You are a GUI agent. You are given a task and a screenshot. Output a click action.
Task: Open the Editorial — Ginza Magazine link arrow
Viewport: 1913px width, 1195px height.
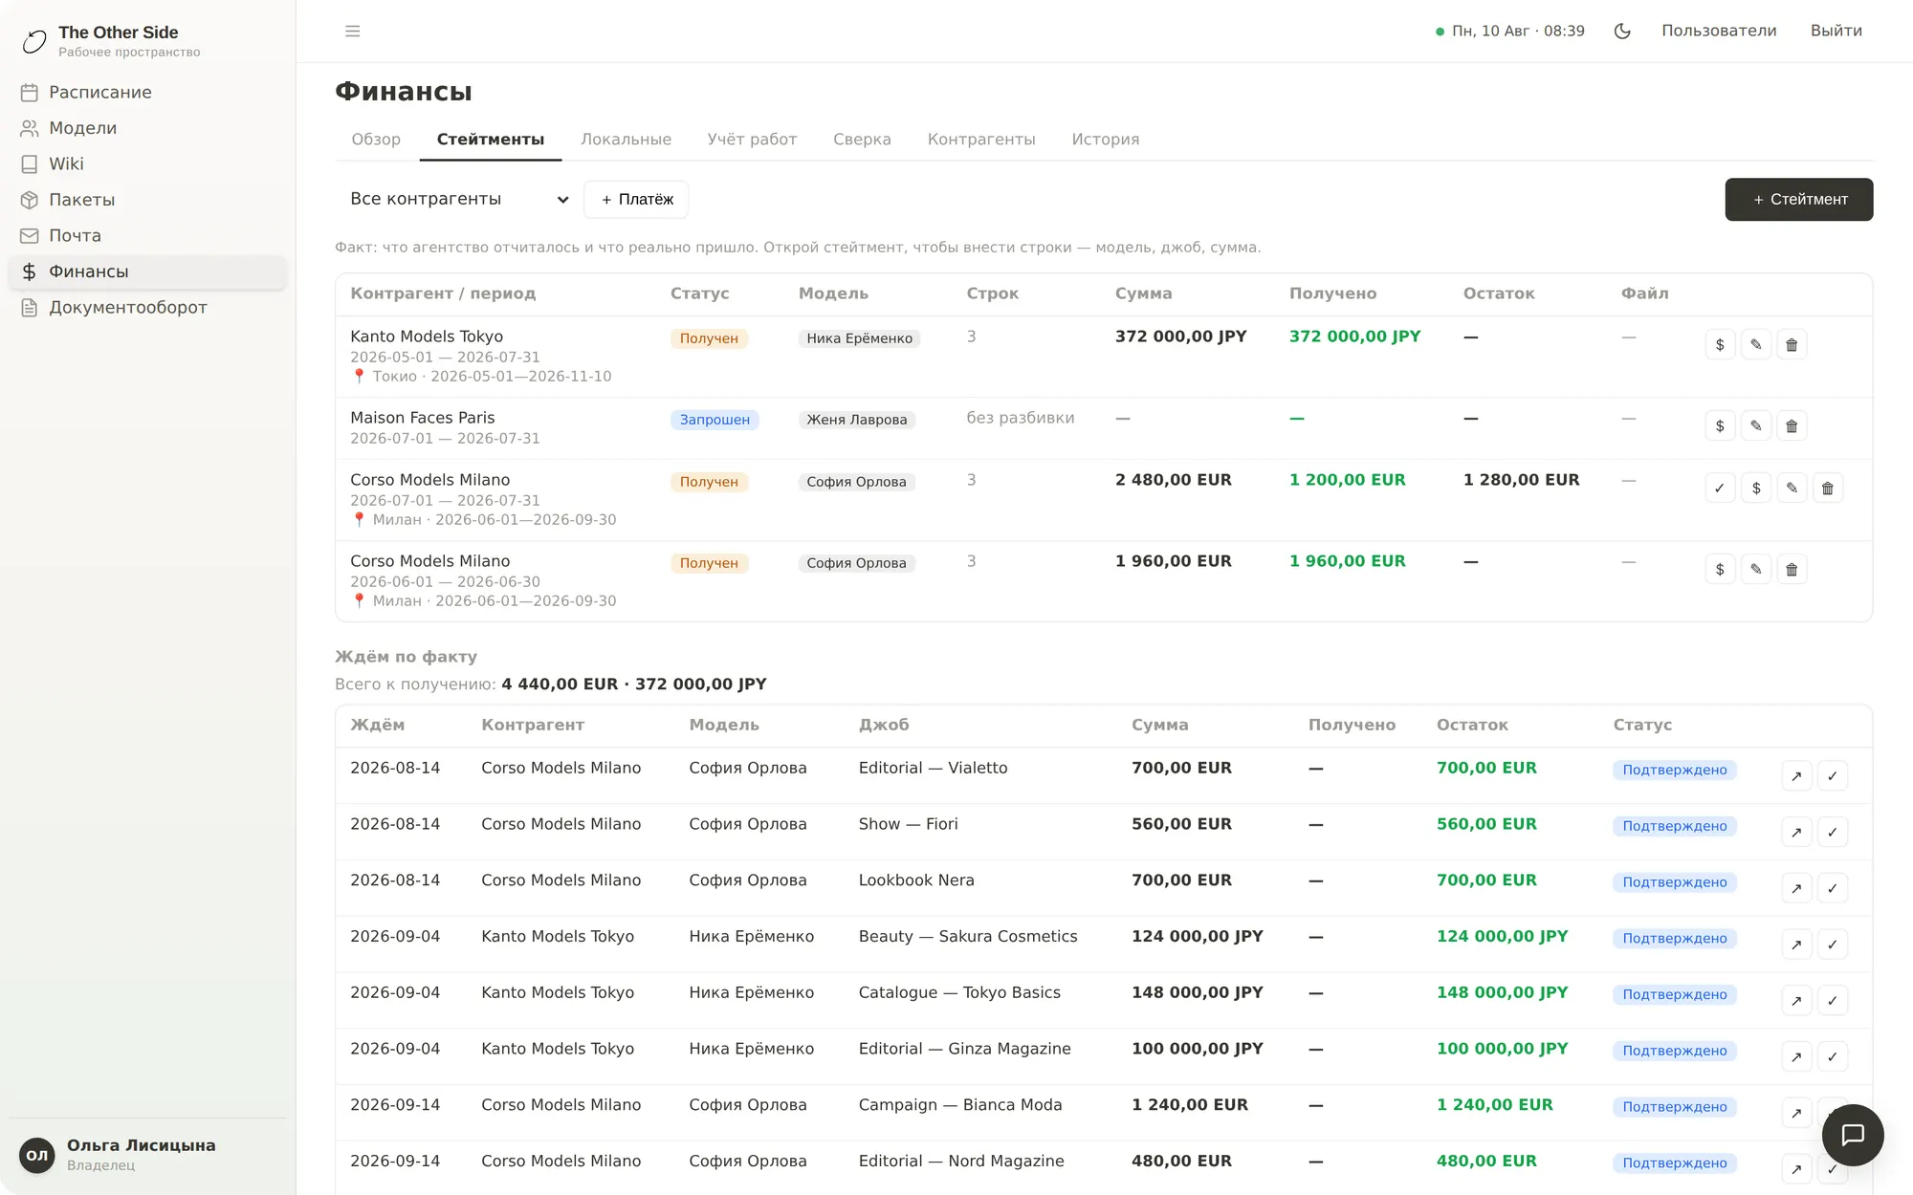1796,1057
